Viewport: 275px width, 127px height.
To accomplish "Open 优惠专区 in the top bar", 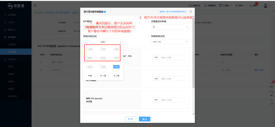I will click(x=194, y=6).
